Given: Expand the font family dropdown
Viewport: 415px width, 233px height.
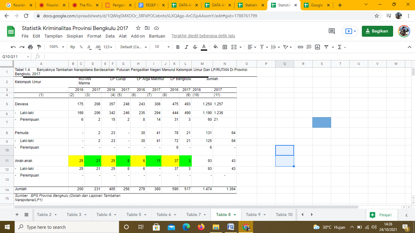Looking at the screenshot, I should coord(134,47).
